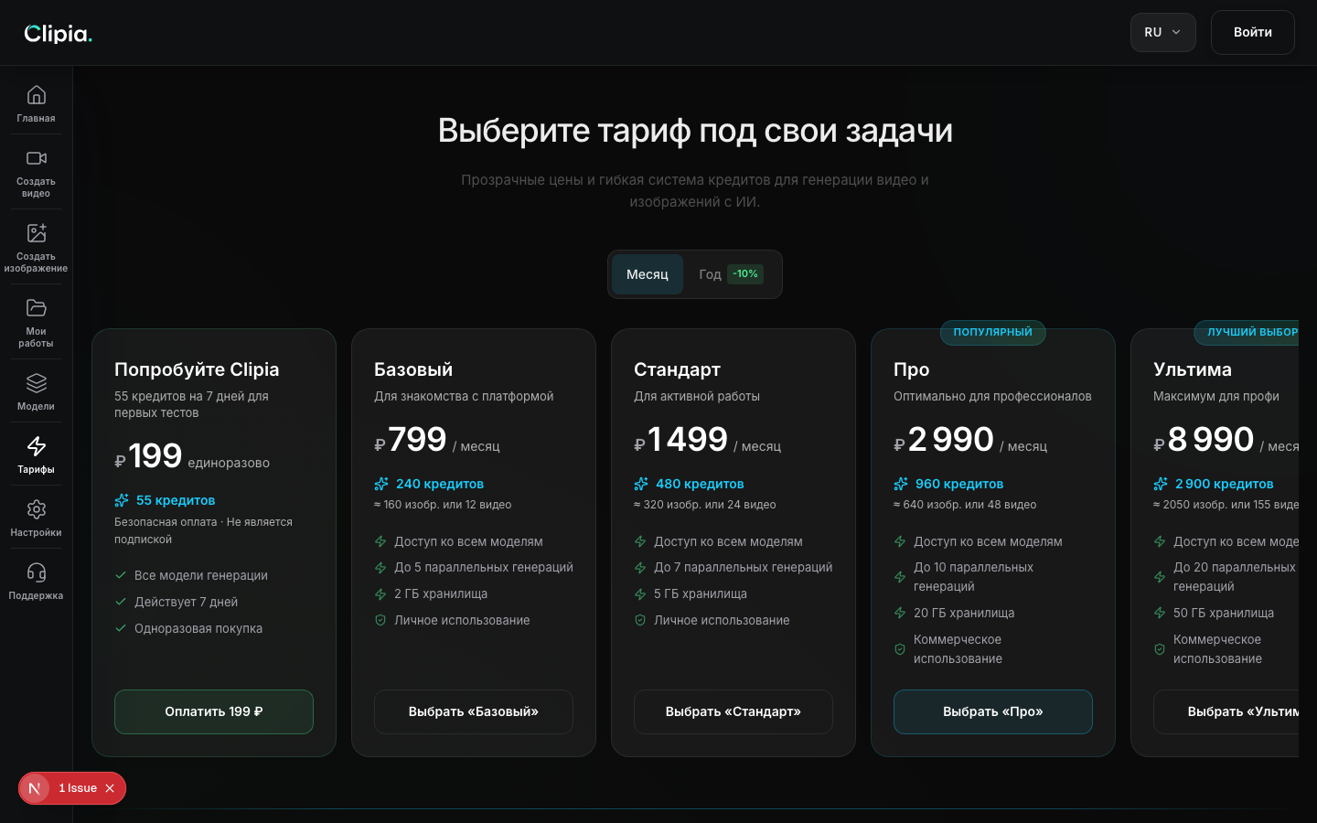Click the N icon in issue badge
1317x823 pixels.
(35, 788)
